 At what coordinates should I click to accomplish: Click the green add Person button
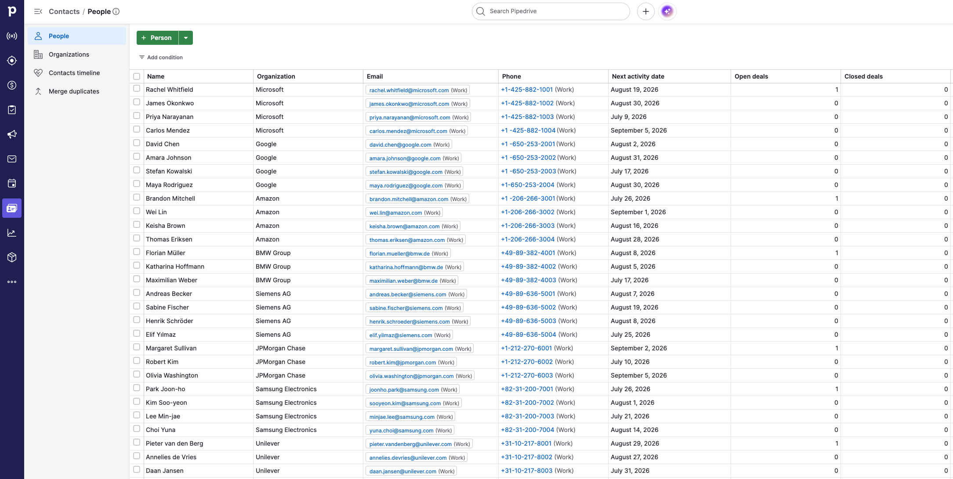coord(157,38)
